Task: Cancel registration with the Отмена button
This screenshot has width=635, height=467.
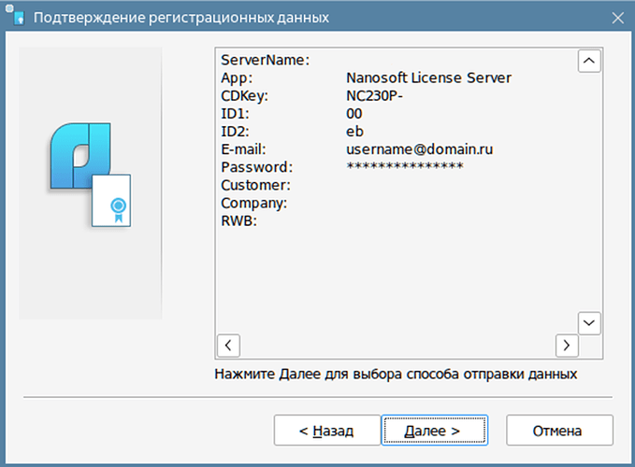Action: (x=559, y=431)
